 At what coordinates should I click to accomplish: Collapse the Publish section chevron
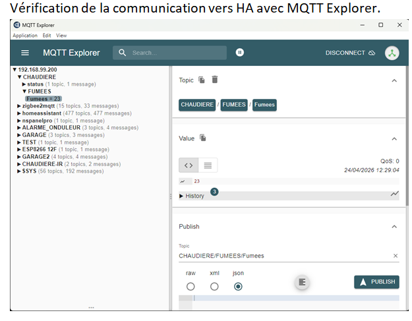tap(394, 227)
